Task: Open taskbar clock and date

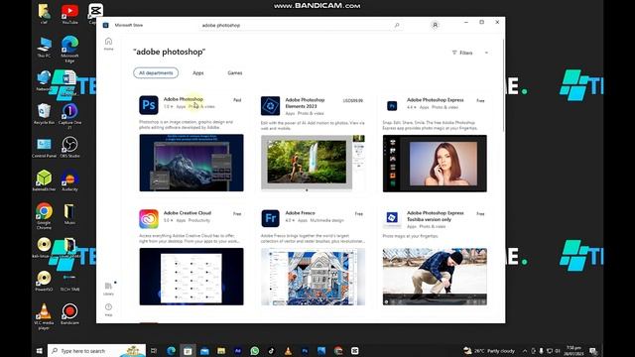Action: (x=573, y=351)
